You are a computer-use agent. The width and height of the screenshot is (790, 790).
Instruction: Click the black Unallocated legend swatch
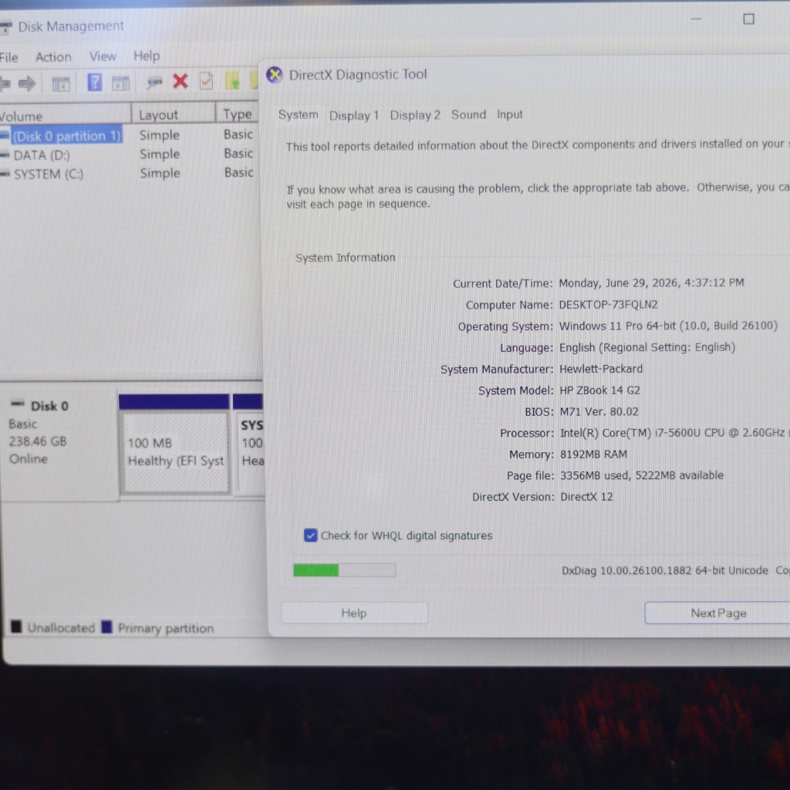16,626
